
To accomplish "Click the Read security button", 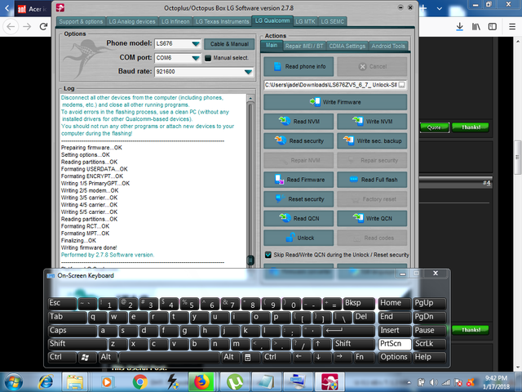I will [299, 141].
